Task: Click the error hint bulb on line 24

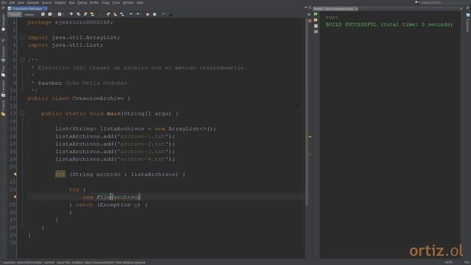Action: pyautogui.click(x=15, y=197)
